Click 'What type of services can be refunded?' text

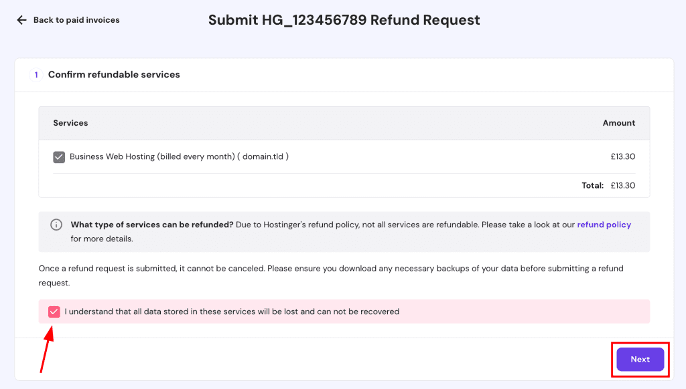152,225
